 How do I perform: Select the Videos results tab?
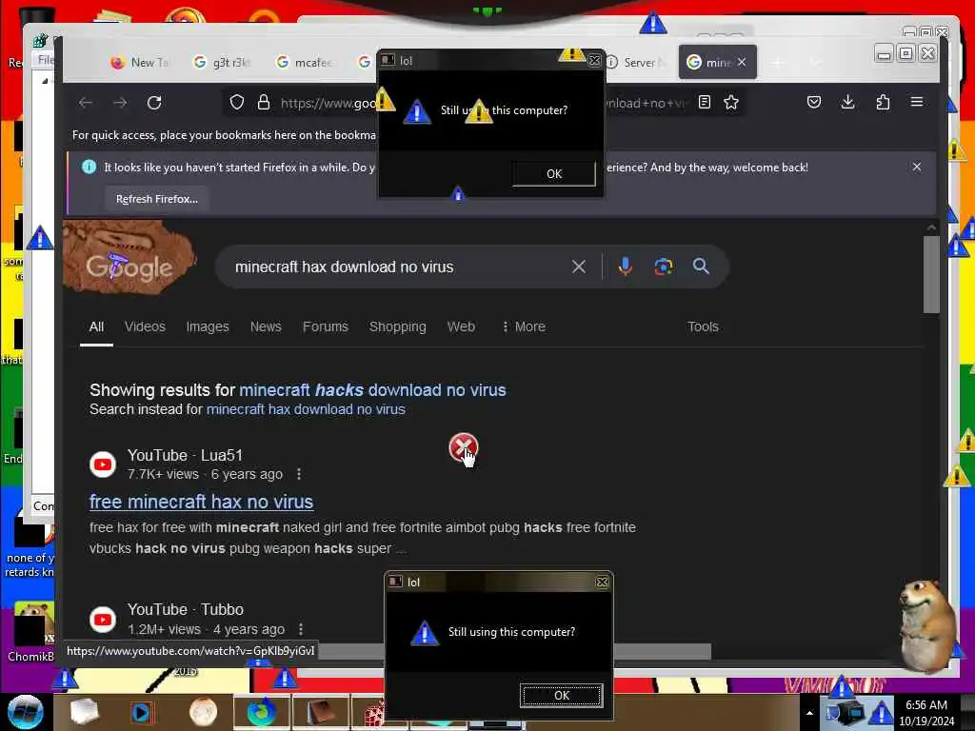click(x=145, y=327)
